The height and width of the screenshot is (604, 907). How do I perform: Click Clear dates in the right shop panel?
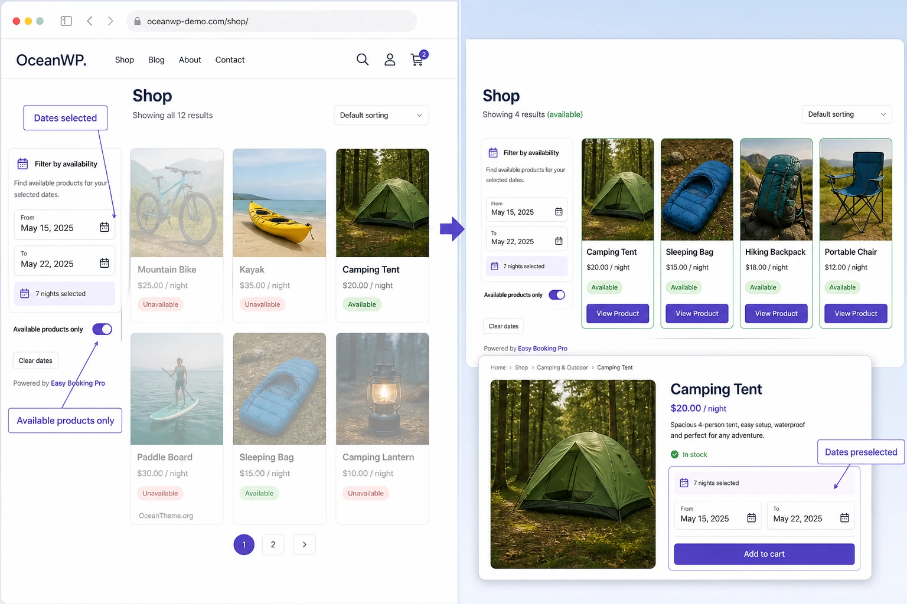(x=504, y=326)
